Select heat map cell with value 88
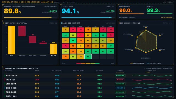This screenshot has width=176, height=99. click(65, 51)
